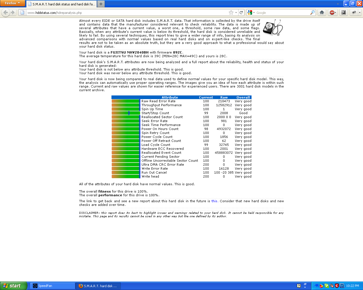Open the list-all-tabs dropdown arrow
This screenshot has height=290, width=363.
click(x=338, y=4)
